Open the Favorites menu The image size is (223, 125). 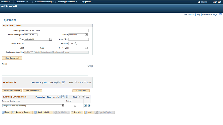[6, 2]
